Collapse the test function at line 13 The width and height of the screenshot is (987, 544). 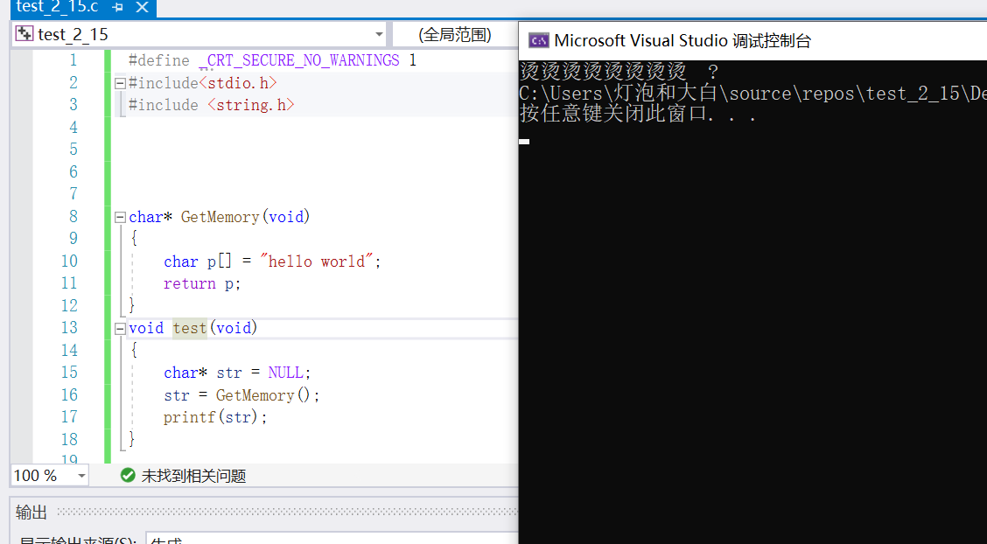120,328
